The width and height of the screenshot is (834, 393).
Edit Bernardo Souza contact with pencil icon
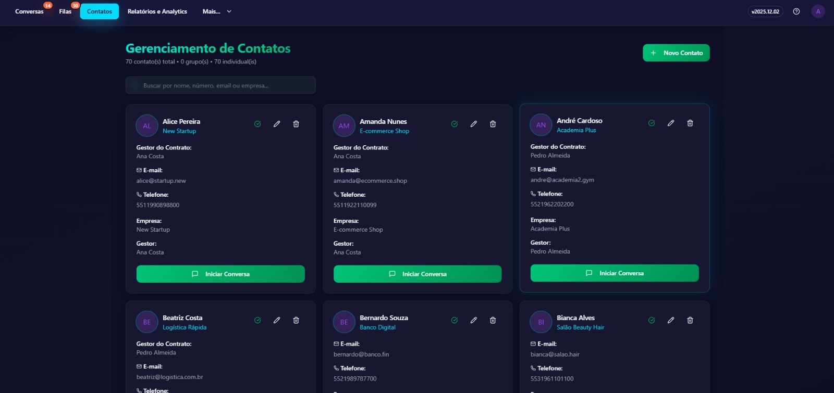473,320
